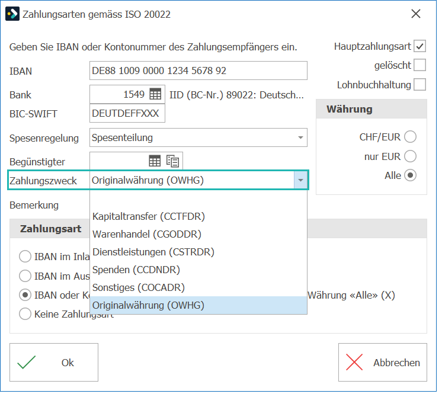Pick Spenden (CCDNDR) option
442x397 pixels.
coord(198,270)
